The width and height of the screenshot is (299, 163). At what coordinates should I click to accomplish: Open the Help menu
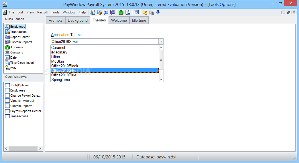coord(82,12)
